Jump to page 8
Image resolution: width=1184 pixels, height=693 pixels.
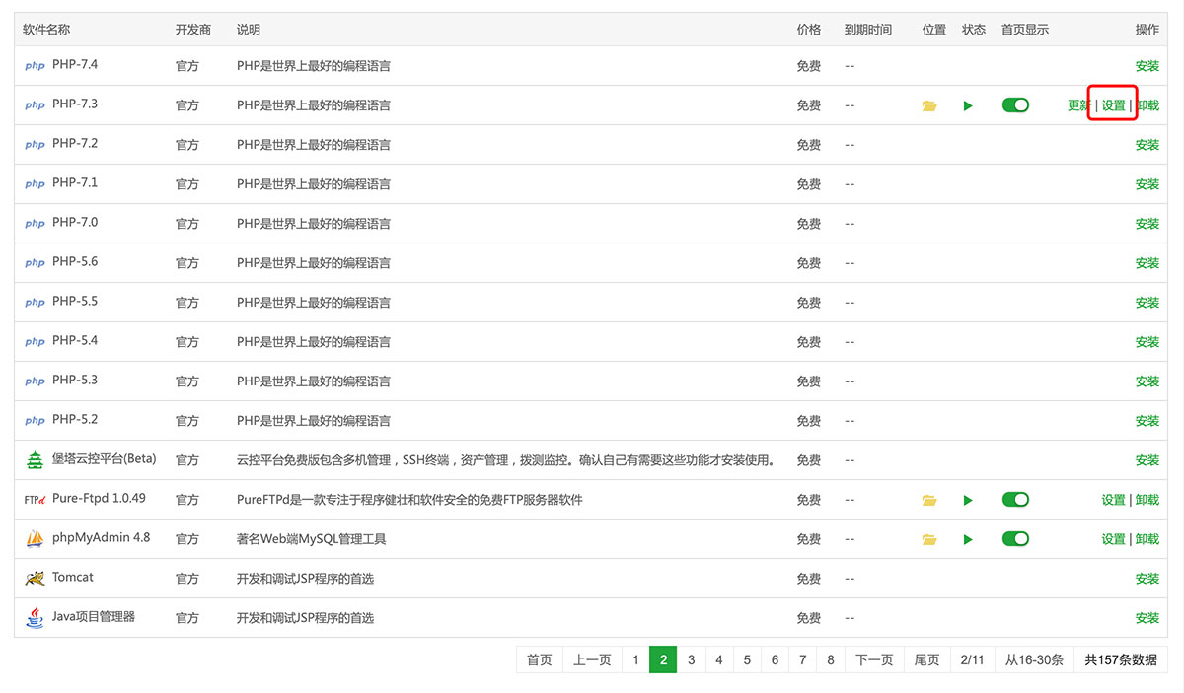pyautogui.click(x=831, y=660)
